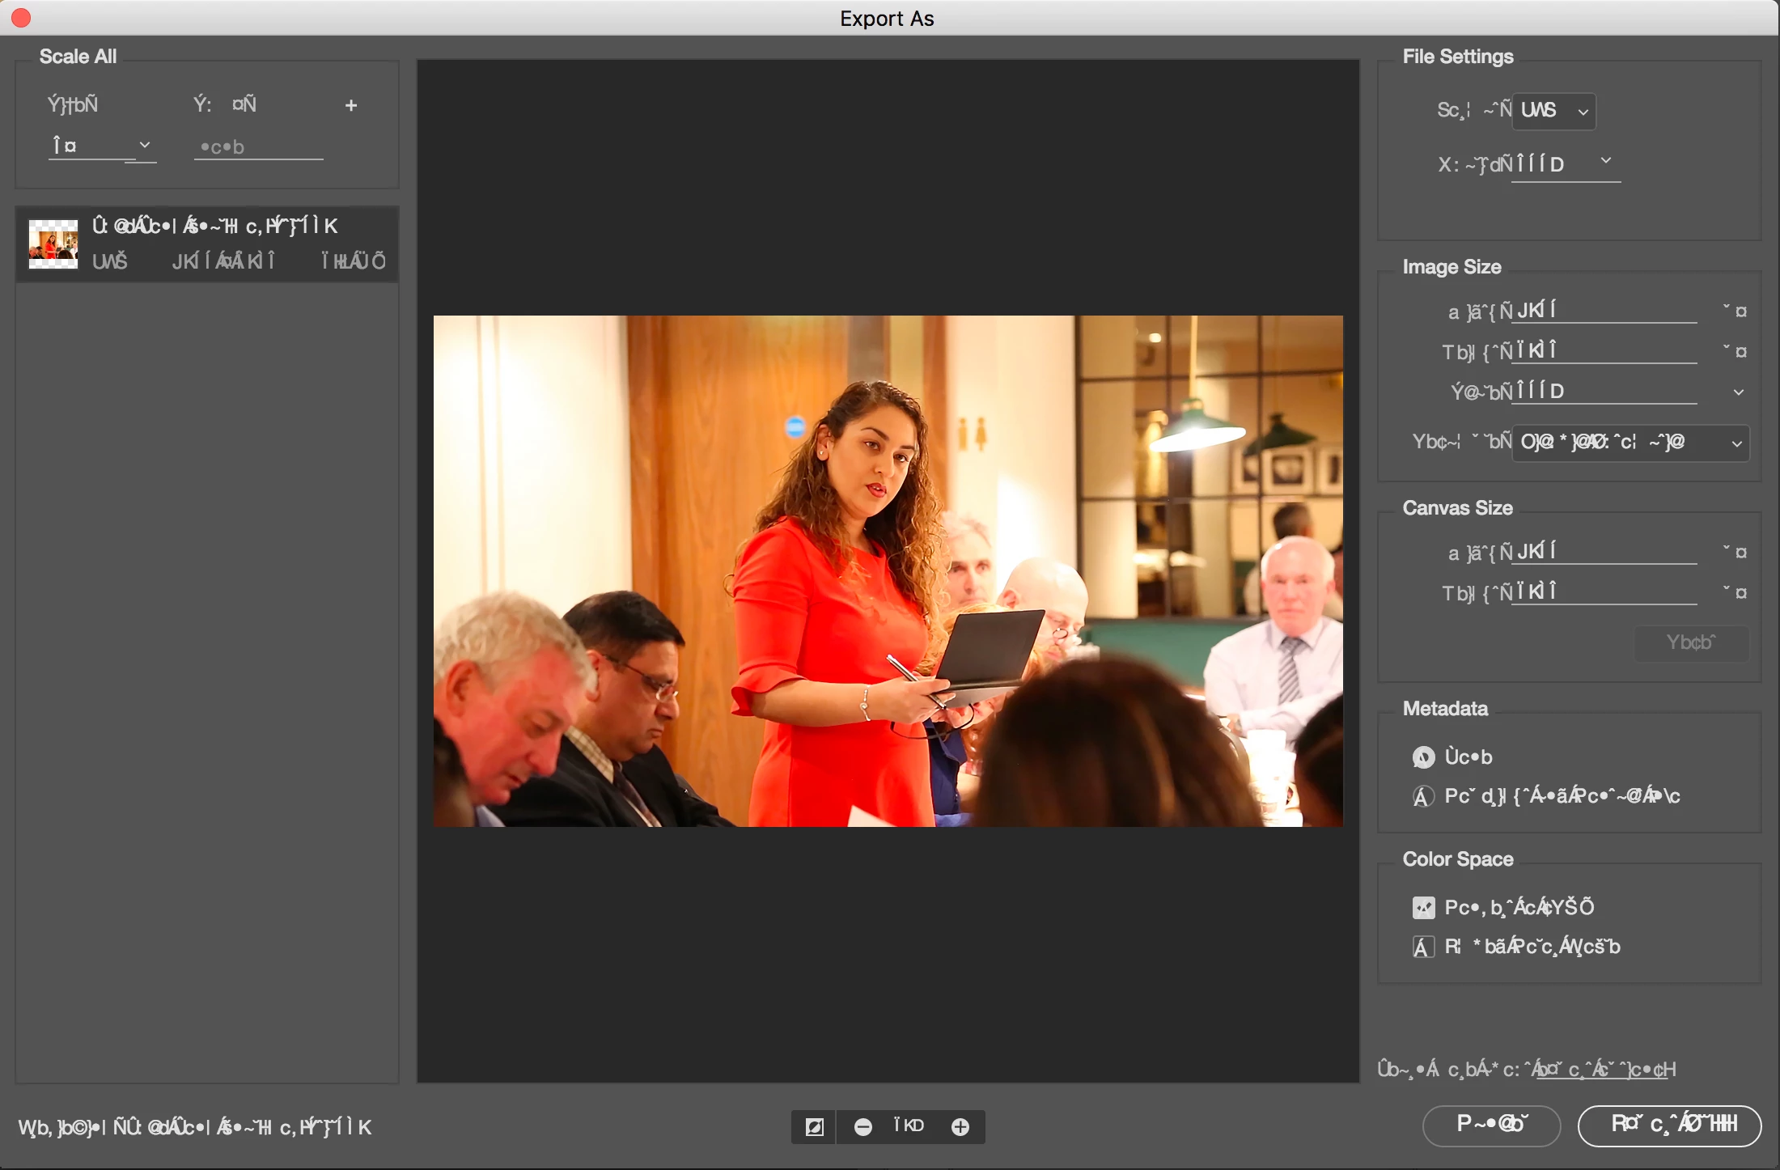Select the second Metadata radio option
Viewport: 1780px width, 1170px height.
tap(1423, 796)
